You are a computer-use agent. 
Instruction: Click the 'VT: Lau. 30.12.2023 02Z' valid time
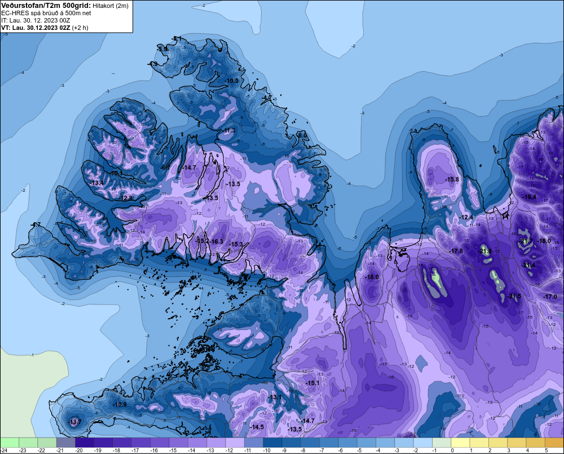[36, 28]
